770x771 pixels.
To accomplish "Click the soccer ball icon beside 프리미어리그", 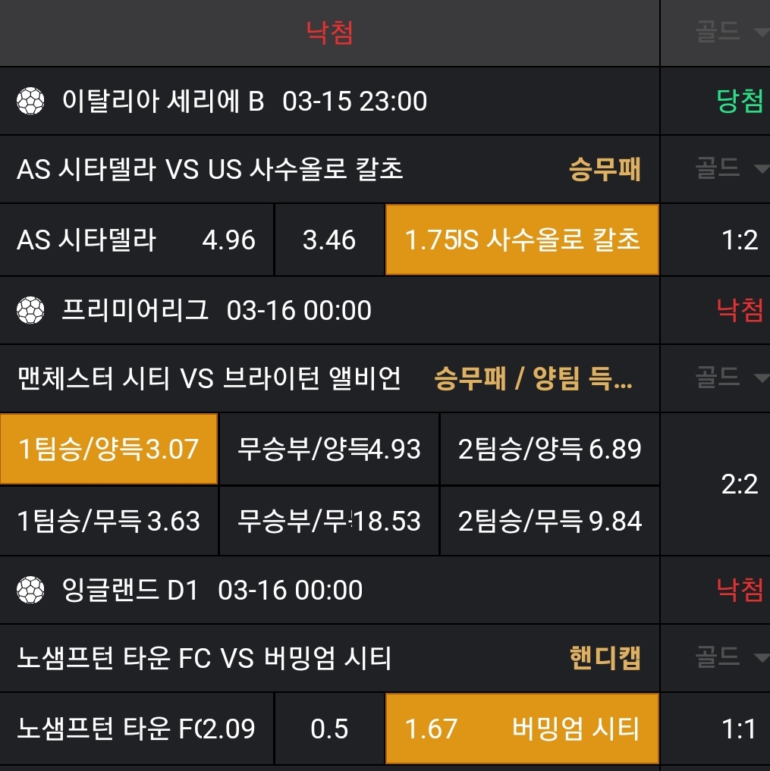I will tap(30, 310).
